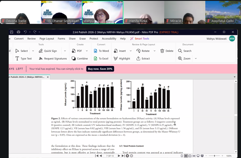Switch to continuous page view
The width and height of the screenshot is (241, 158).
coord(186,156)
